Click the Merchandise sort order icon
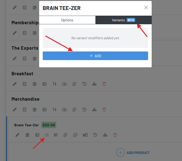 click(54, 109)
